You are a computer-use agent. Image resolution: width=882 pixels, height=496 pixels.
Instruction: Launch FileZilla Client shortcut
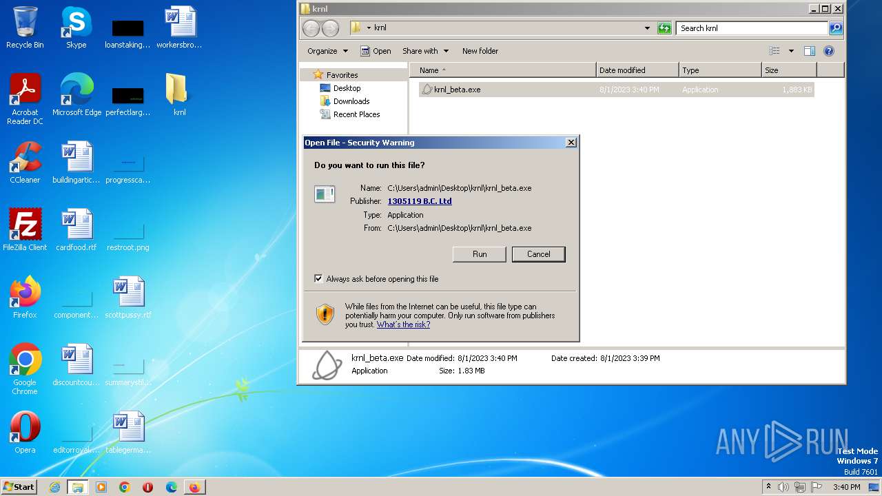pos(25,229)
